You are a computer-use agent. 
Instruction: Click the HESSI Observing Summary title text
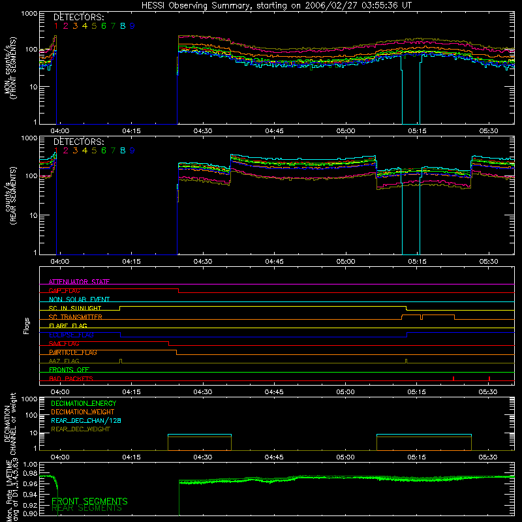point(276,6)
